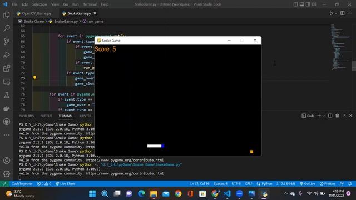Select interpreter 3.10.5 64-bit in status bar
Screen dimensions: 356x200
pos(285,184)
